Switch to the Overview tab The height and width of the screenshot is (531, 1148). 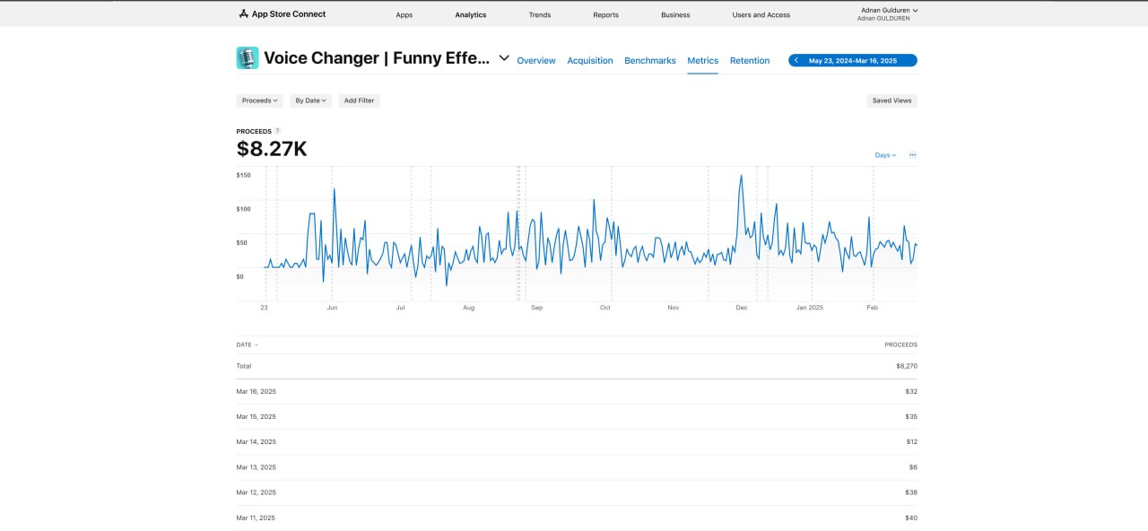(536, 61)
